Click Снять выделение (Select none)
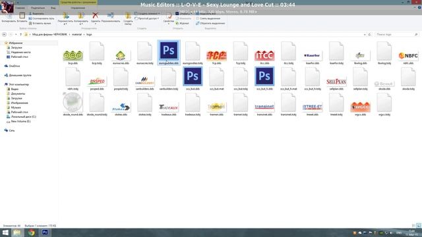This screenshot has height=237, width=422. (208, 18)
